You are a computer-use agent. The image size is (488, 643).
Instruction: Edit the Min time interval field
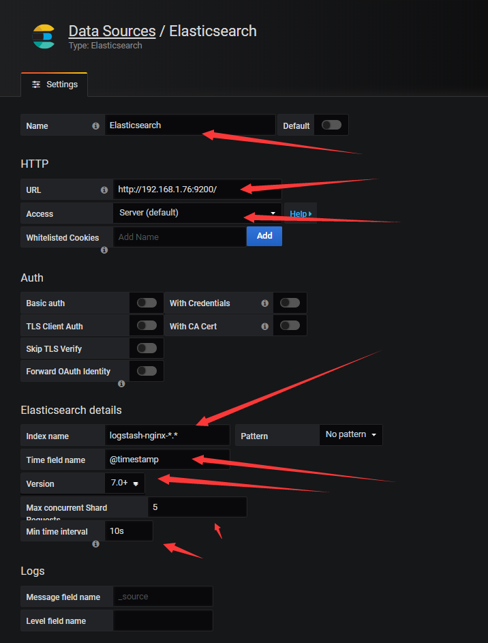point(129,531)
